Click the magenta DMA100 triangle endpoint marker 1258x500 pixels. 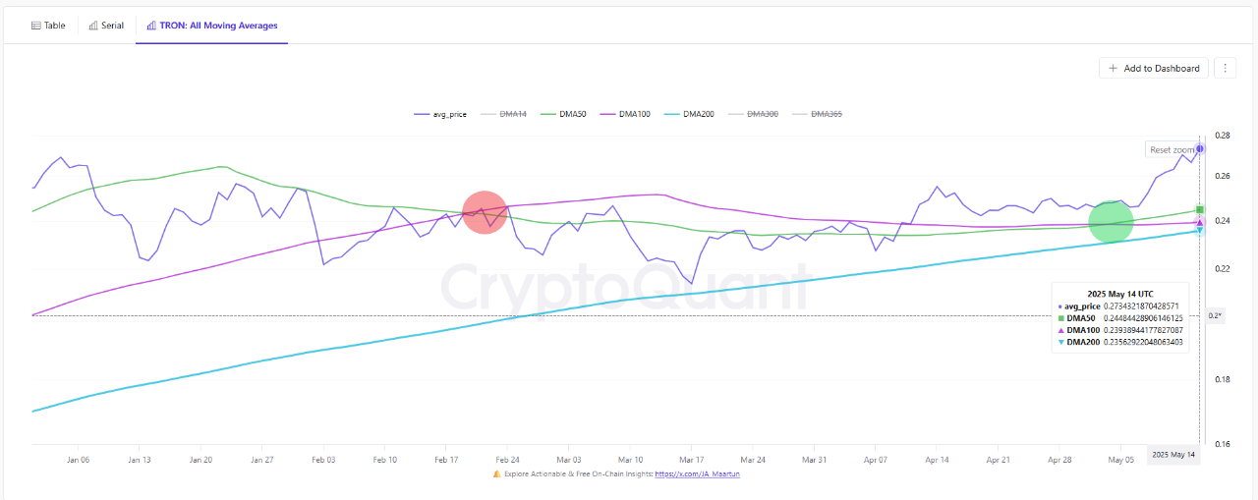[x=1200, y=222]
